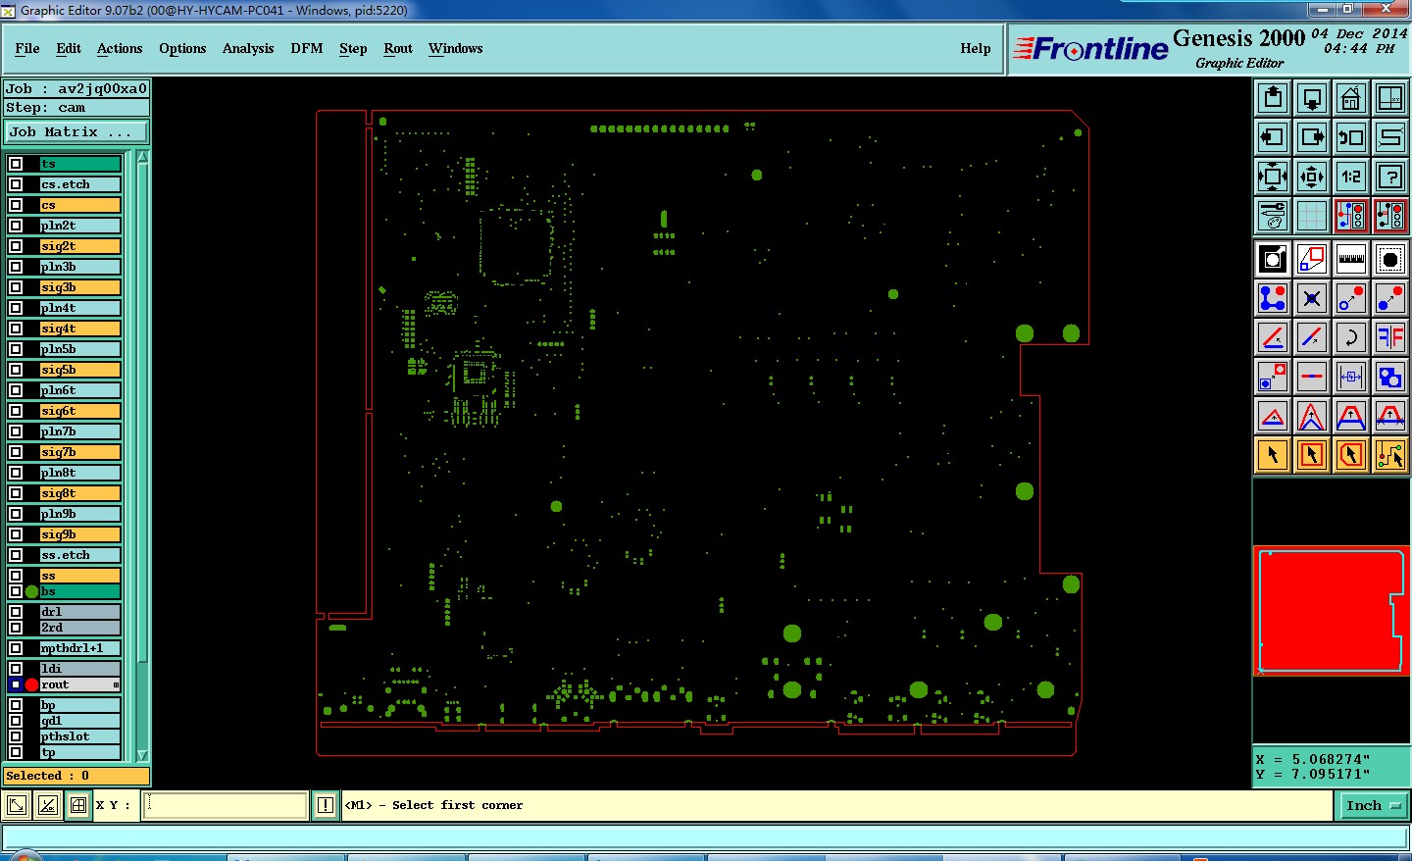Select the rotate arc arrow icon
Viewport: 1412px width, 861px height.
[1351, 337]
